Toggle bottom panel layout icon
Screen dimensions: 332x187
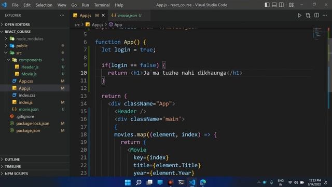click(274, 5)
